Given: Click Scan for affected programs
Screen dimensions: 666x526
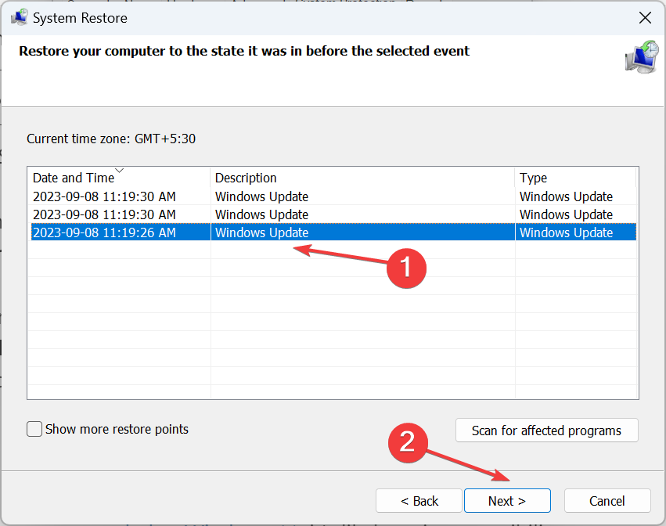Looking at the screenshot, I should [x=546, y=431].
